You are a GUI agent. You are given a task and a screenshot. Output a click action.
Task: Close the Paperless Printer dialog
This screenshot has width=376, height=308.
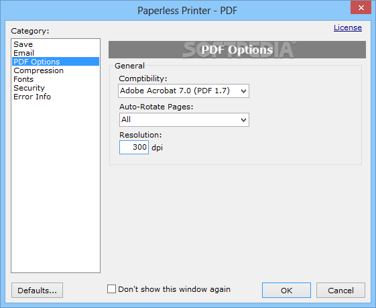(361, 7)
